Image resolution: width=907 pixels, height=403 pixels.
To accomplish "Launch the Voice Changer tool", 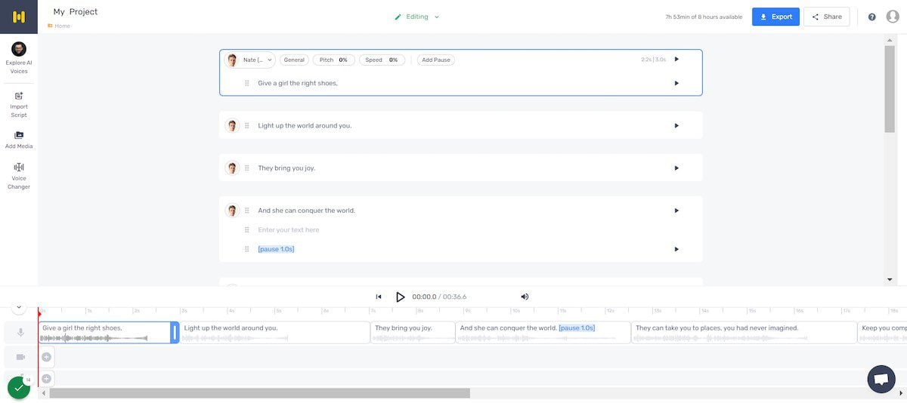I will point(19,176).
